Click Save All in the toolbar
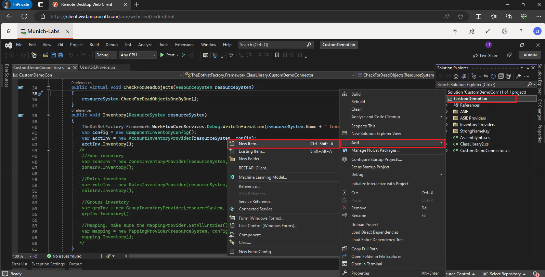This screenshot has width=545, height=277. (x=61, y=55)
